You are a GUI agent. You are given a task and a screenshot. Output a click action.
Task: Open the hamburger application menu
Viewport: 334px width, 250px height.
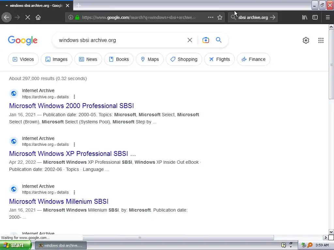327,17
